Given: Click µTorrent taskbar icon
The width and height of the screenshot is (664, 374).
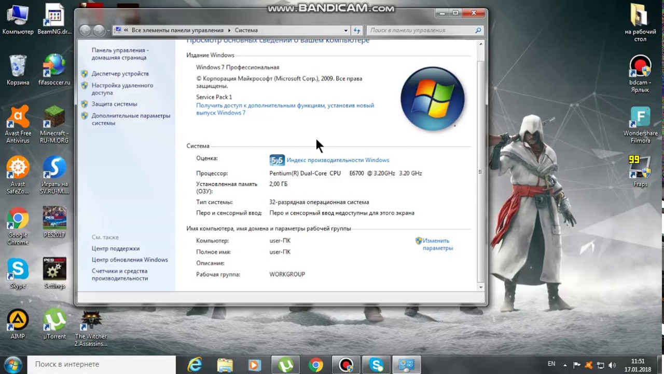Looking at the screenshot, I should click(285, 365).
